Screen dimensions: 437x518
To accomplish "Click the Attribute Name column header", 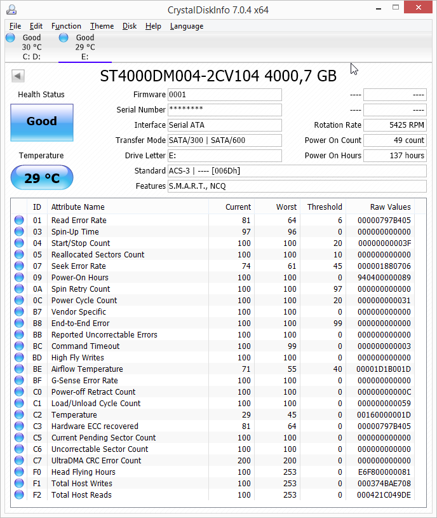I will pos(128,207).
